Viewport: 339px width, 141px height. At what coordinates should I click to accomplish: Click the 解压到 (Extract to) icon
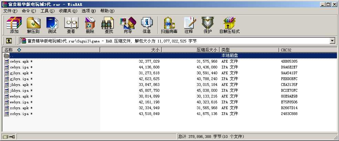click(33, 25)
